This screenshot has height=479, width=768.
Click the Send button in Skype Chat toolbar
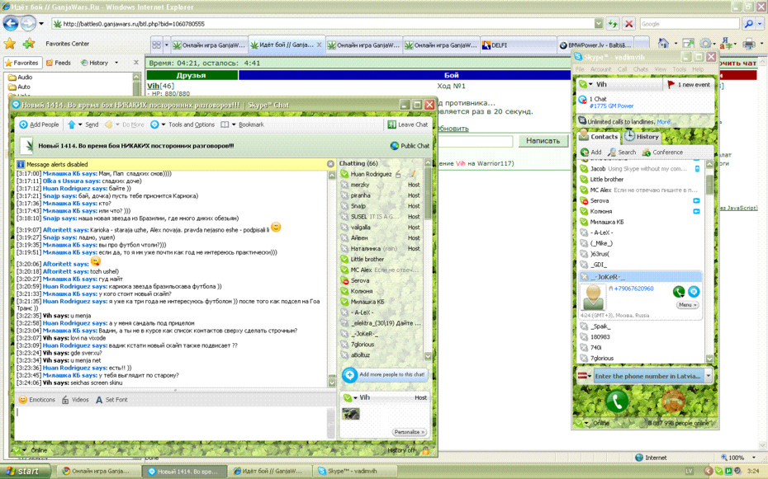(92, 124)
